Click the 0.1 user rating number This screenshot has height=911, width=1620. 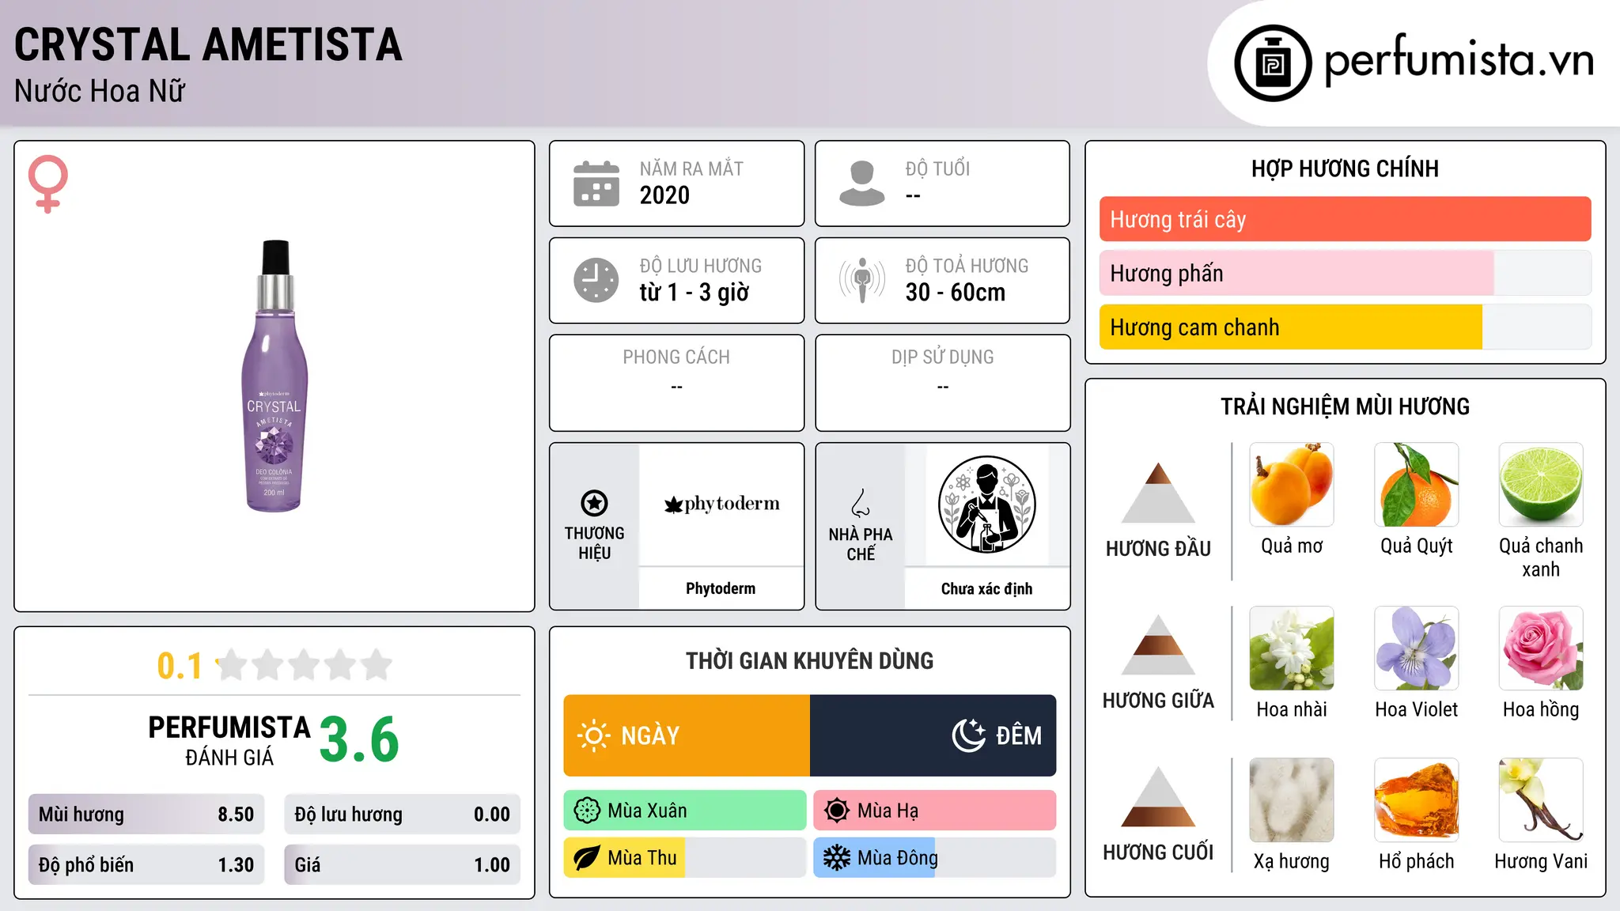point(180,666)
